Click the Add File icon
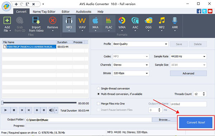 point(7,20)
